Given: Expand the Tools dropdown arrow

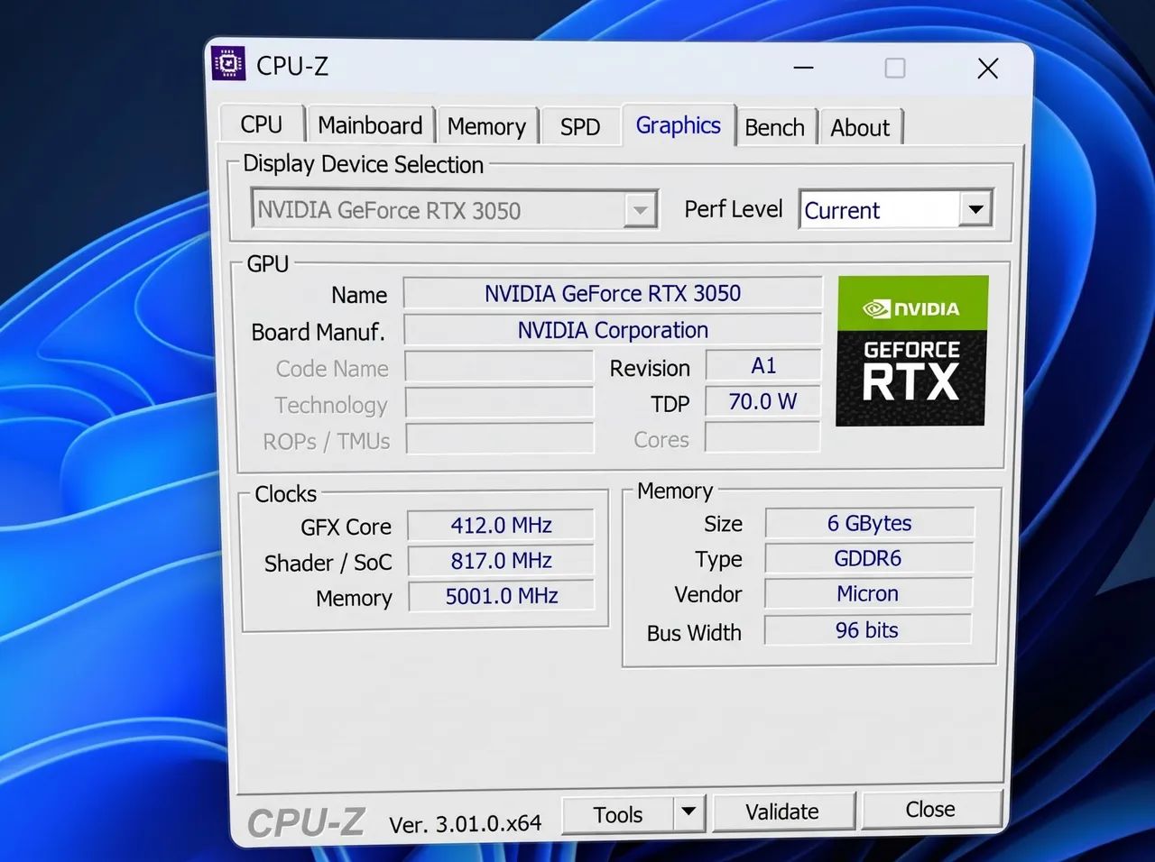Looking at the screenshot, I should (688, 812).
